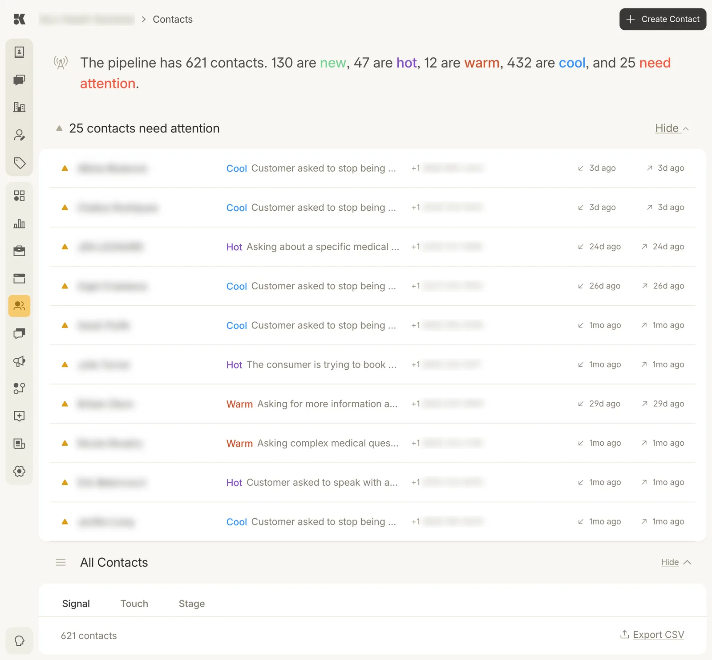Image resolution: width=712 pixels, height=660 pixels.
Task: Click the Warm label in the 29d ago row
Action: 239,404
